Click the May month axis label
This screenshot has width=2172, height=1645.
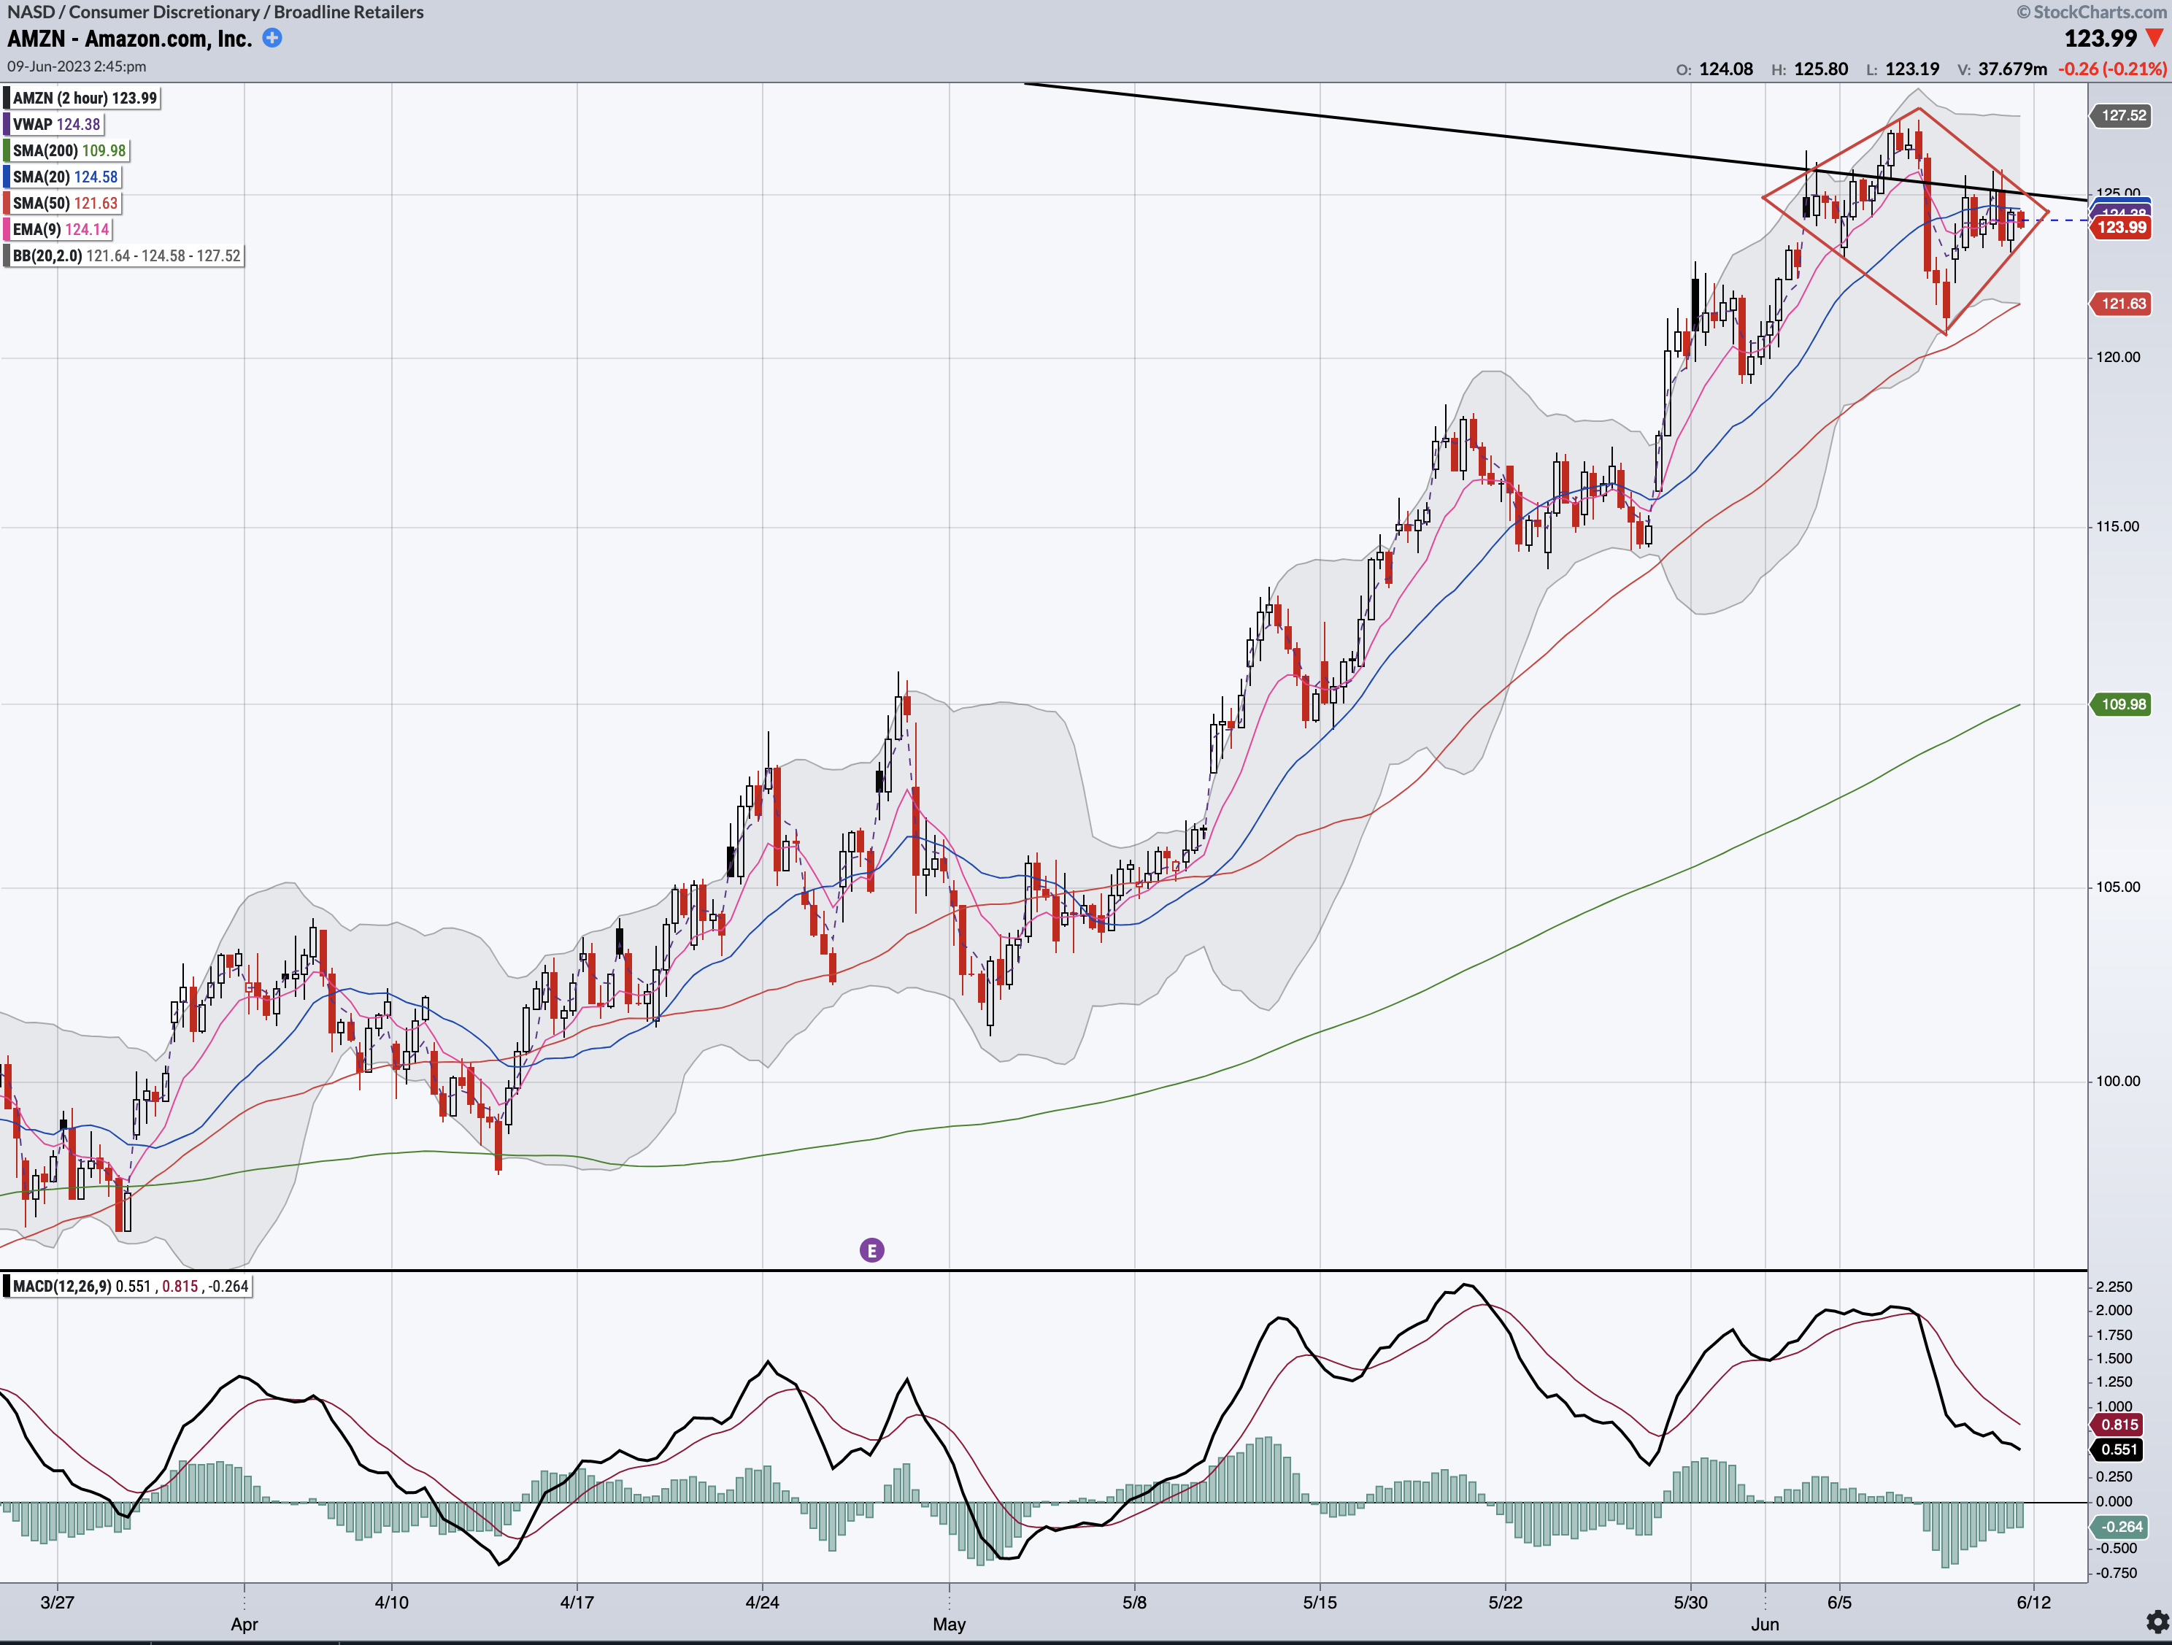(x=950, y=1625)
